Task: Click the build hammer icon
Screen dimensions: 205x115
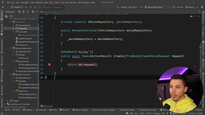Action: (118, 7)
